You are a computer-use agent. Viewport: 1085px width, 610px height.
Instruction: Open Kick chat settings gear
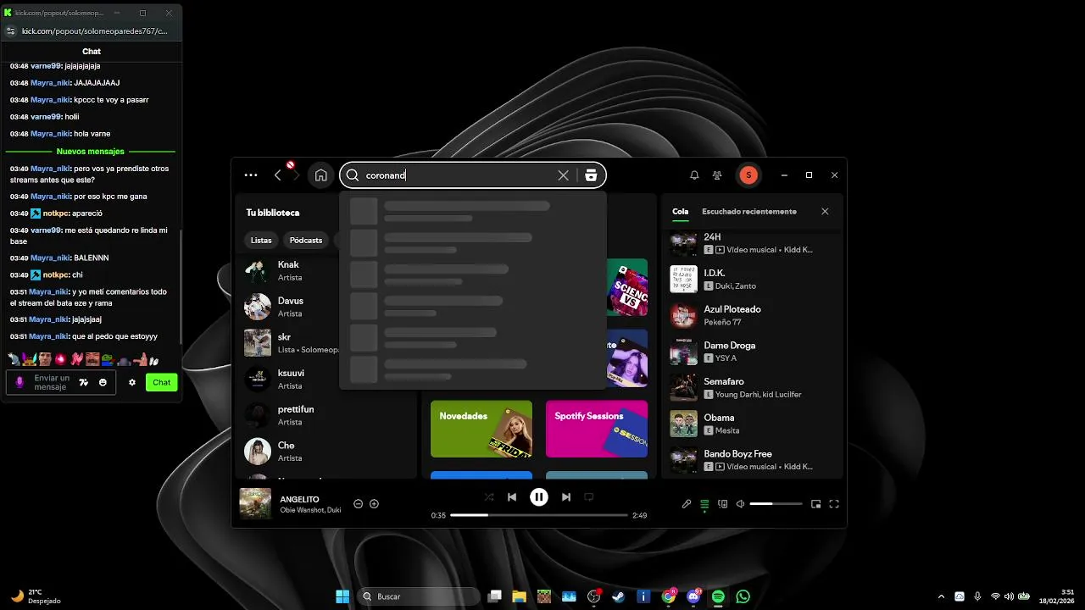pyautogui.click(x=132, y=382)
